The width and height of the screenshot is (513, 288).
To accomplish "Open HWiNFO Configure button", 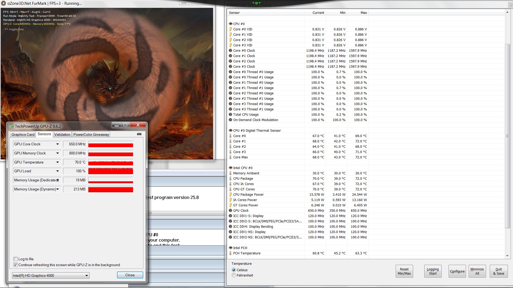I will (x=457, y=271).
